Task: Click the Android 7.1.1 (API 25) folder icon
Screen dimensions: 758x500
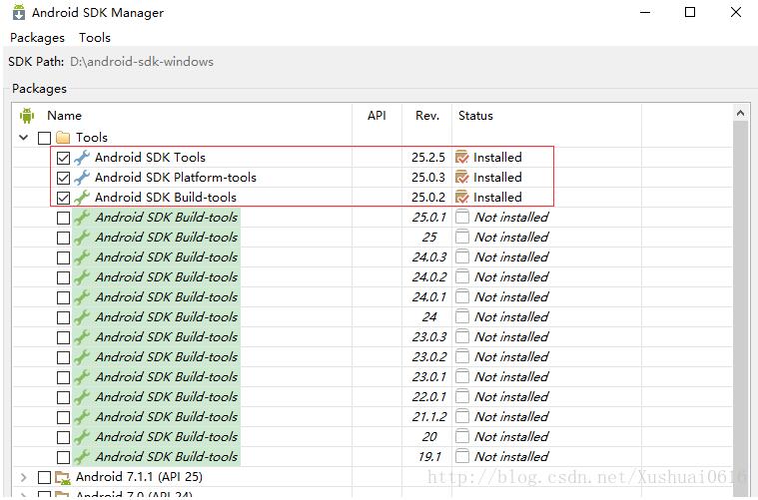Action: tap(63, 477)
